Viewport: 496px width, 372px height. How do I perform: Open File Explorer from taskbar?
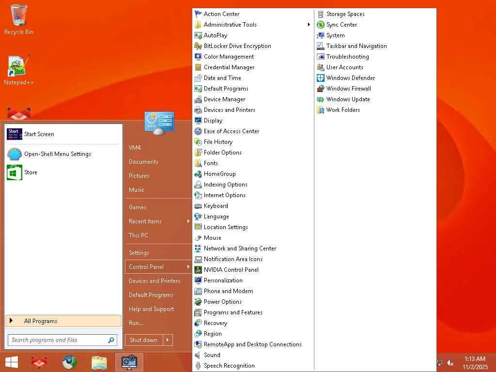99,362
